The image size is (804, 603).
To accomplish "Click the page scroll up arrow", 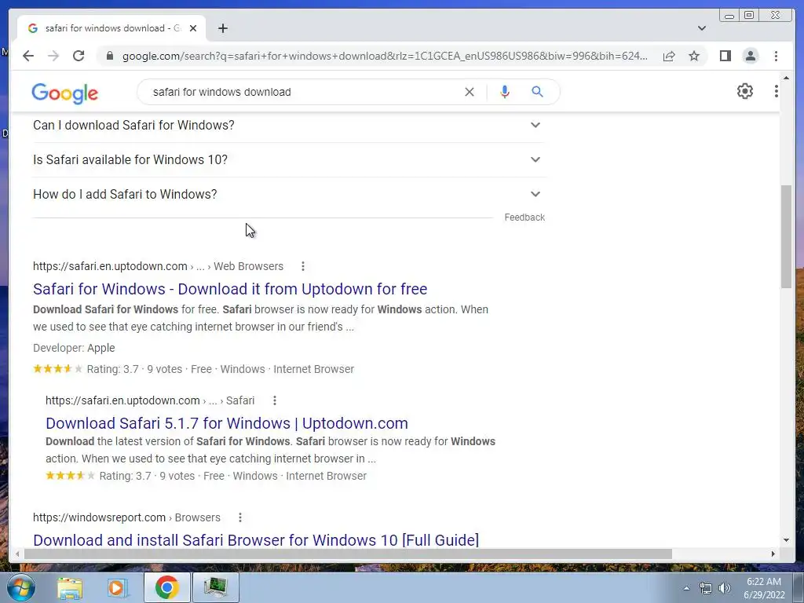I will [x=786, y=78].
